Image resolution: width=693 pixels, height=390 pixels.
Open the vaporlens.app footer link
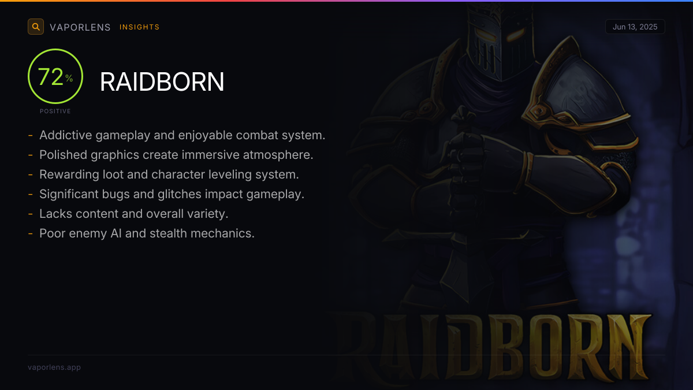[54, 367]
